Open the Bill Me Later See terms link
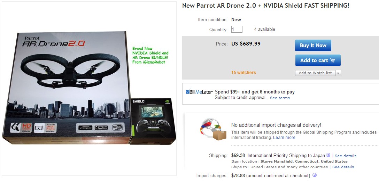Screen dimensions: 379x181 click(x=280, y=98)
